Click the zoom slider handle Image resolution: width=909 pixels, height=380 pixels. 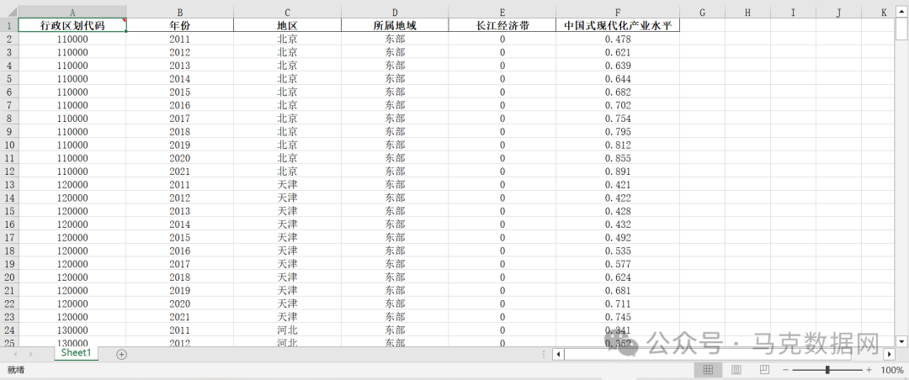click(x=827, y=370)
